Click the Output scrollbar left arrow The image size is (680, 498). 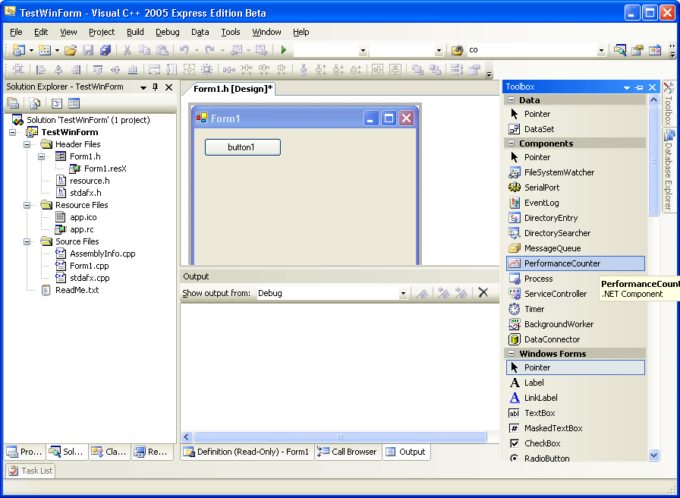click(x=187, y=437)
